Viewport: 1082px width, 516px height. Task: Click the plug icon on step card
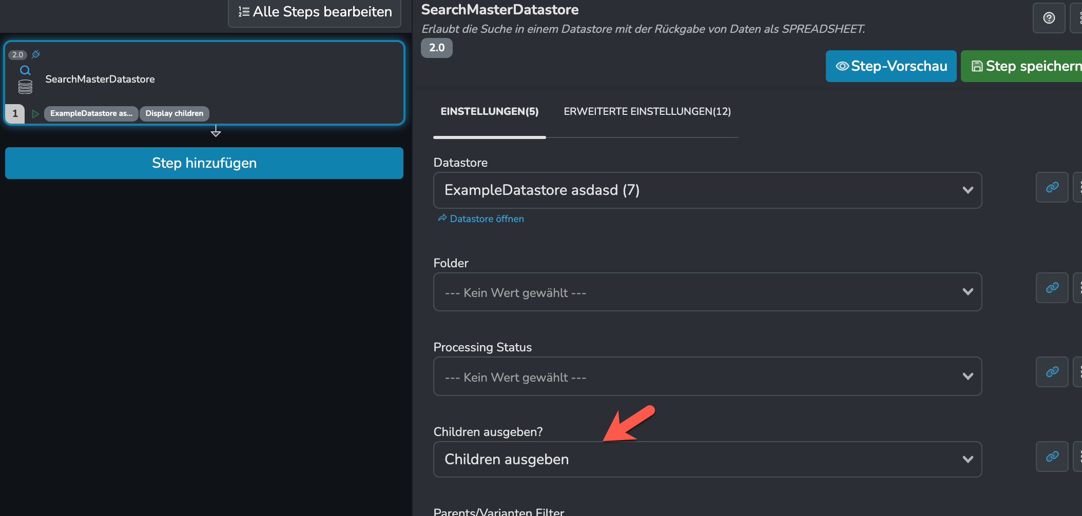coord(36,54)
